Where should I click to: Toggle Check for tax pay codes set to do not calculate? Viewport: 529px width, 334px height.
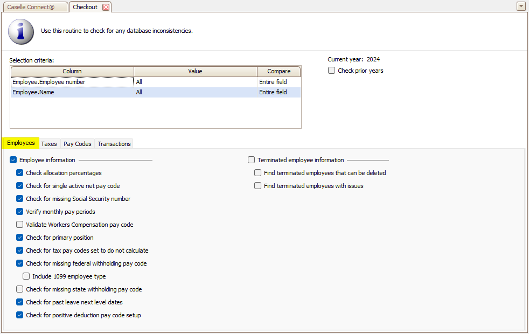pyautogui.click(x=19, y=250)
